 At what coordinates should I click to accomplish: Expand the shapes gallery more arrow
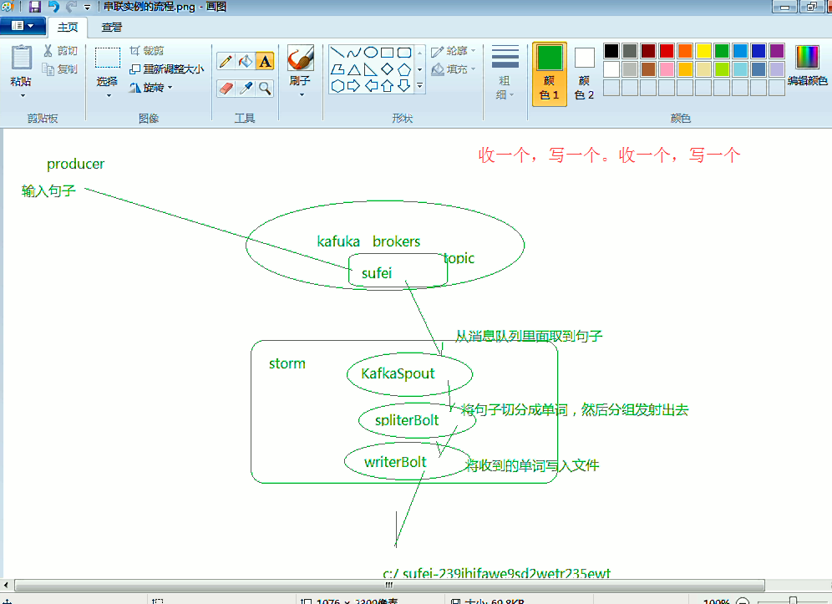(419, 85)
